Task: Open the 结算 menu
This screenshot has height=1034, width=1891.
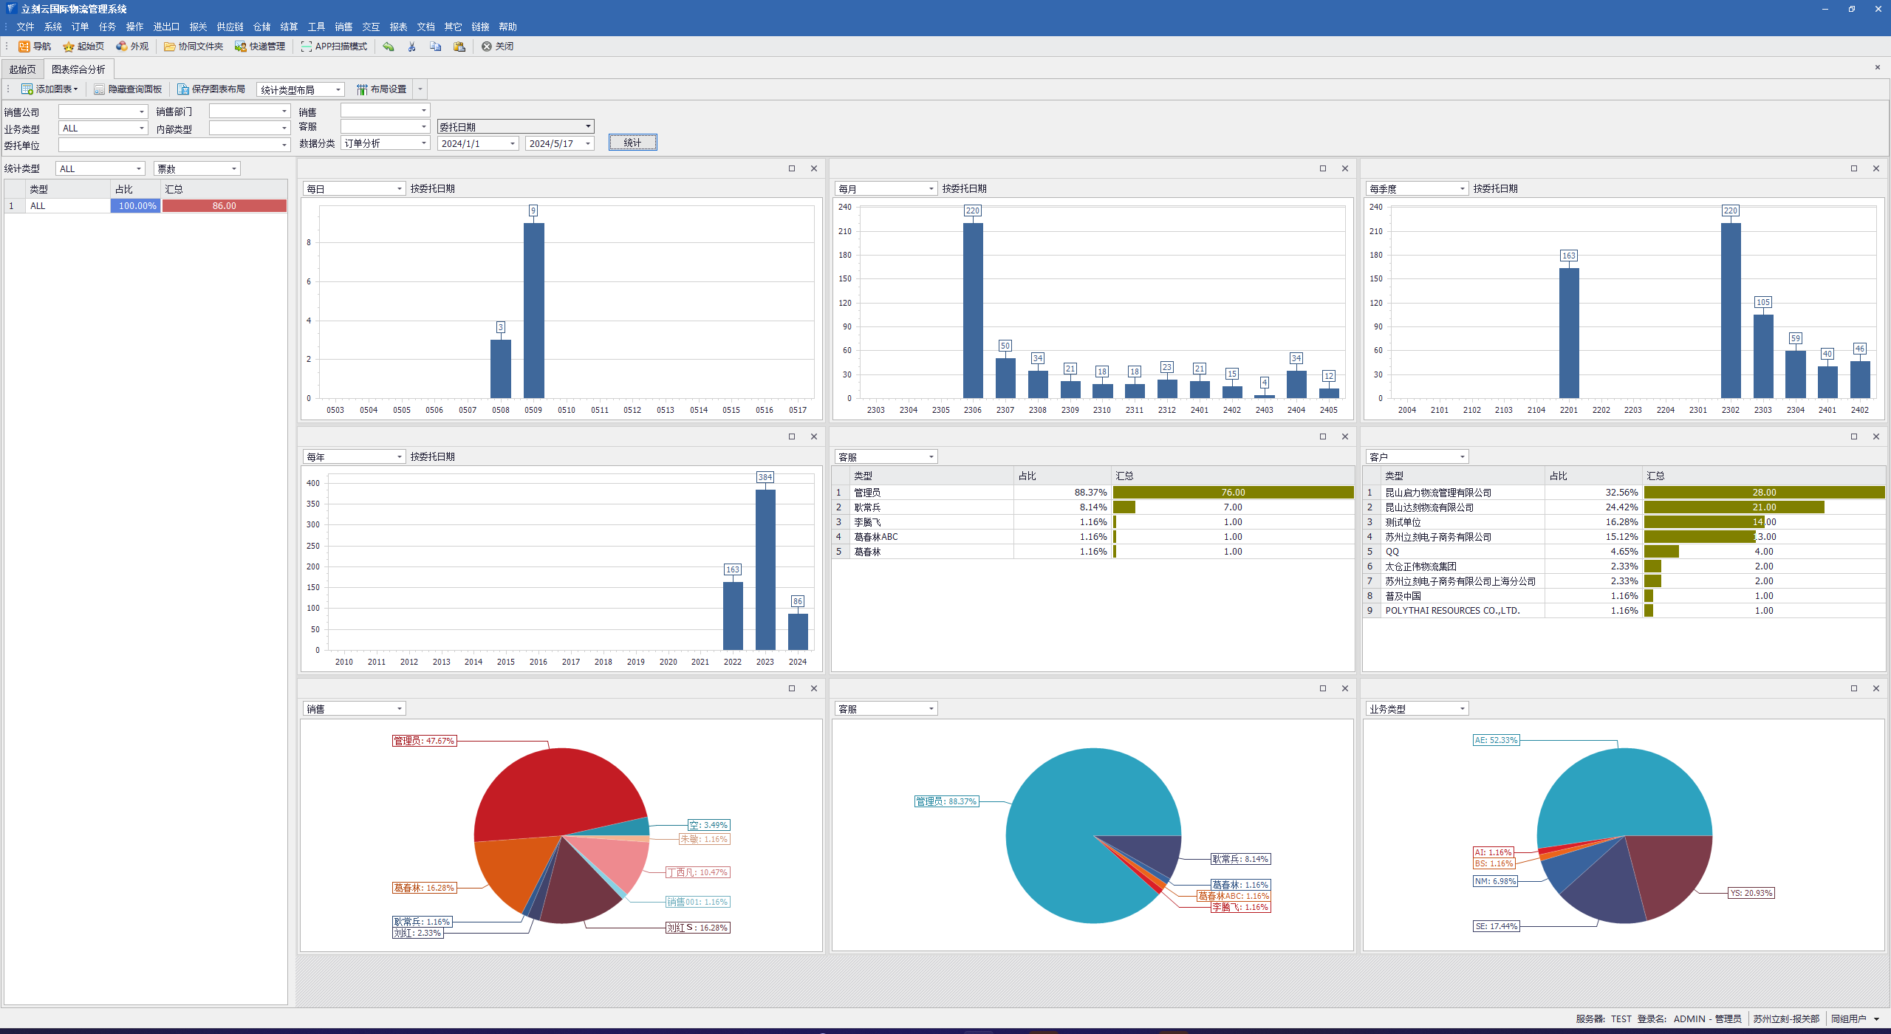Action: click(289, 27)
